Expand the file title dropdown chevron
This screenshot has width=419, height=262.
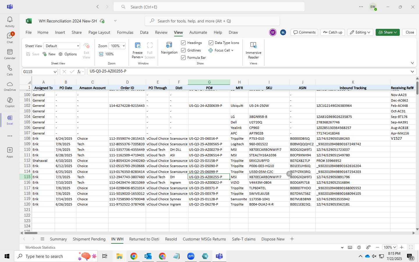115,21
